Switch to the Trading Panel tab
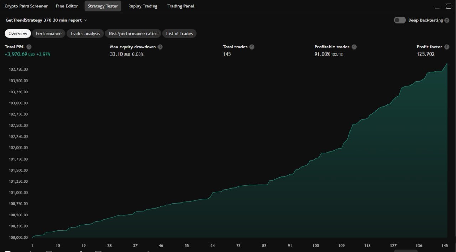The image size is (456, 252). point(181,6)
